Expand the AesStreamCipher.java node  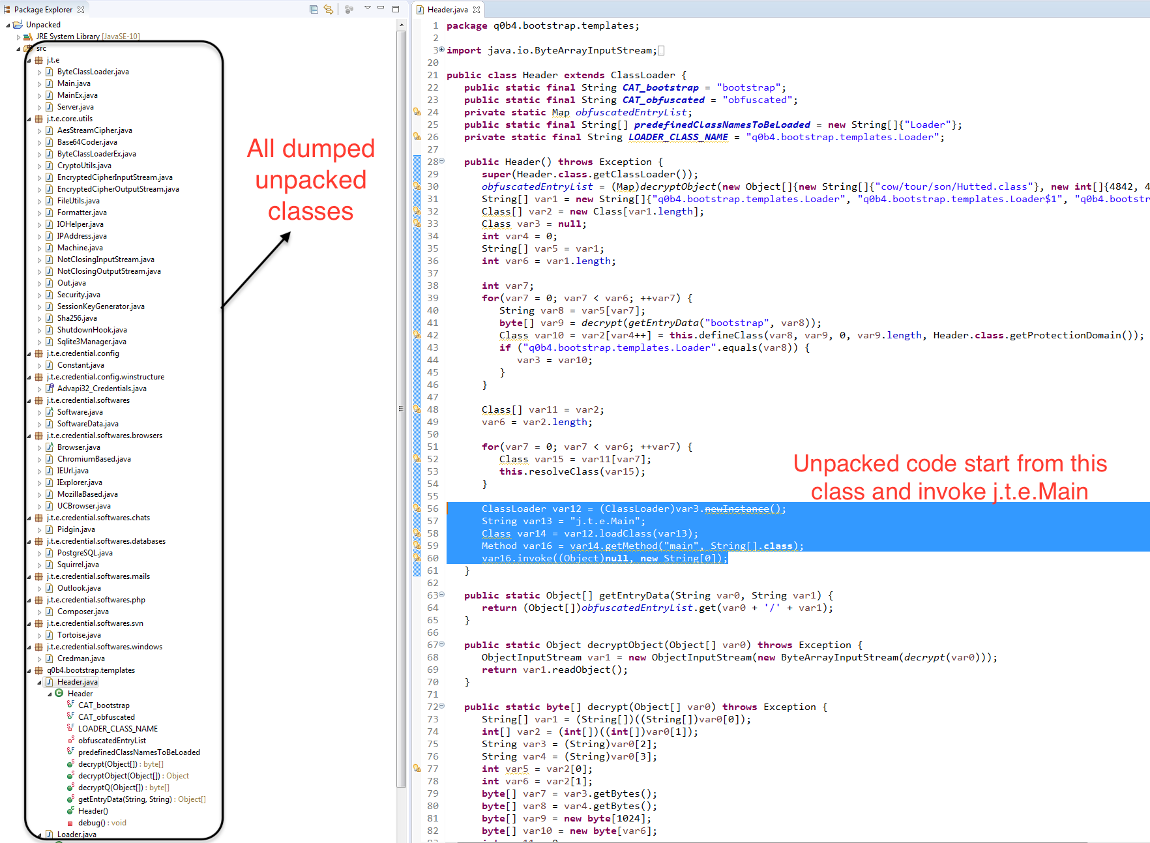tap(39, 131)
